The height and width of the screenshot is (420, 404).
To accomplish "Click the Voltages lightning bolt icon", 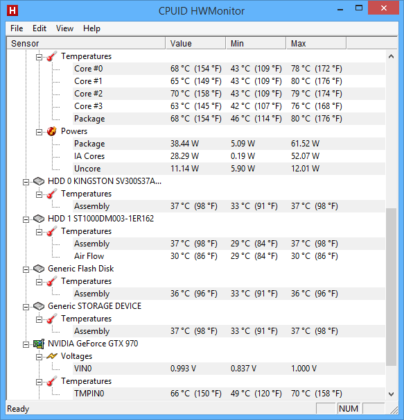I will [x=51, y=356].
